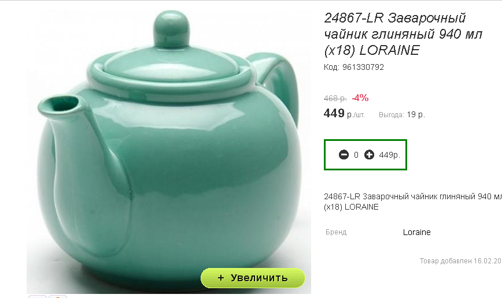Viewport: 502px width, 298px height.
Task: Click the green Увеличить button
Action: point(253,278)
